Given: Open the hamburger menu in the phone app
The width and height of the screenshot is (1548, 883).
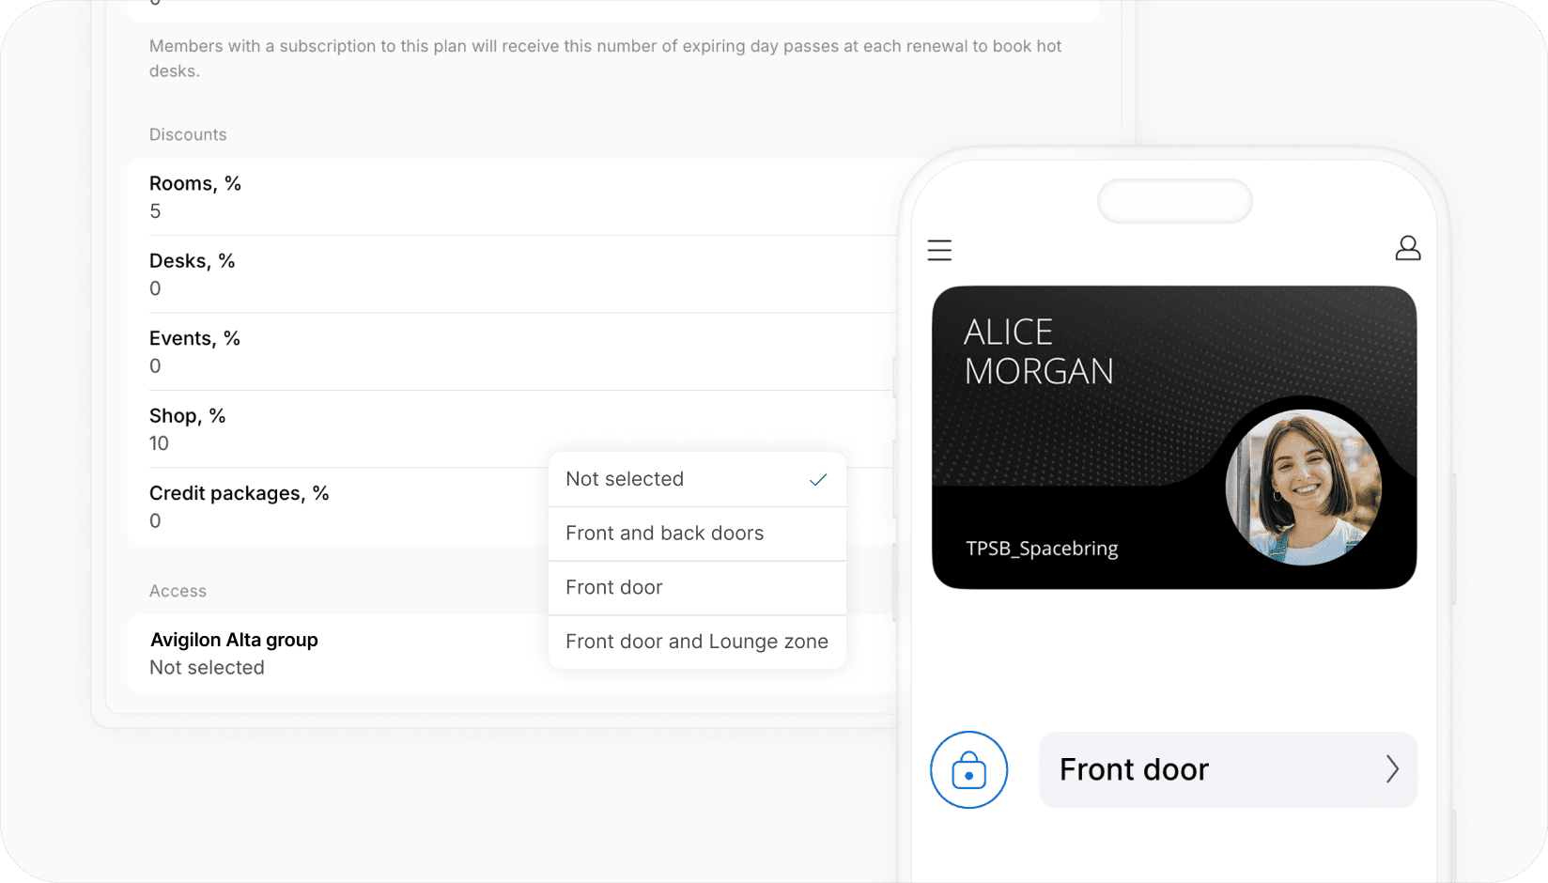Looking at the screenshot, I should (939, 250).
